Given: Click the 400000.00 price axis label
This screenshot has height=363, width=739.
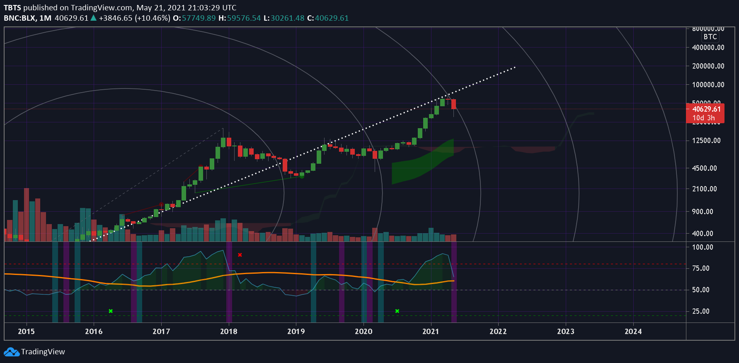Looking at the screenshot, I should coord(708,48).
